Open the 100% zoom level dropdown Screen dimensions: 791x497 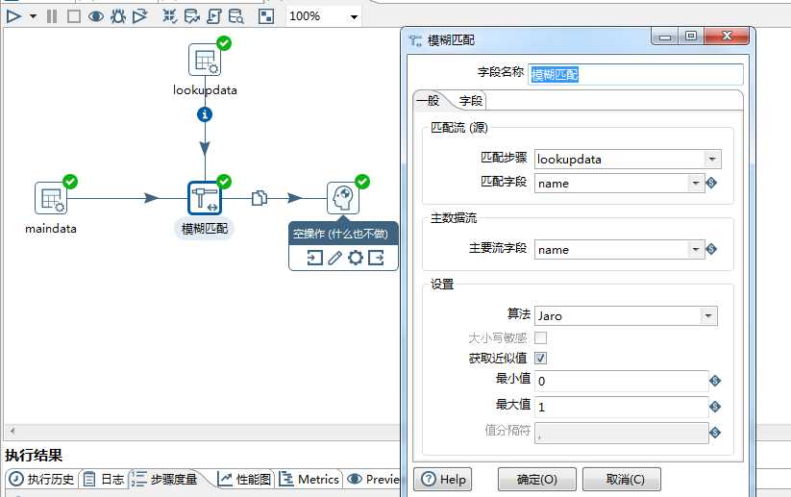[x=354, y=16]
